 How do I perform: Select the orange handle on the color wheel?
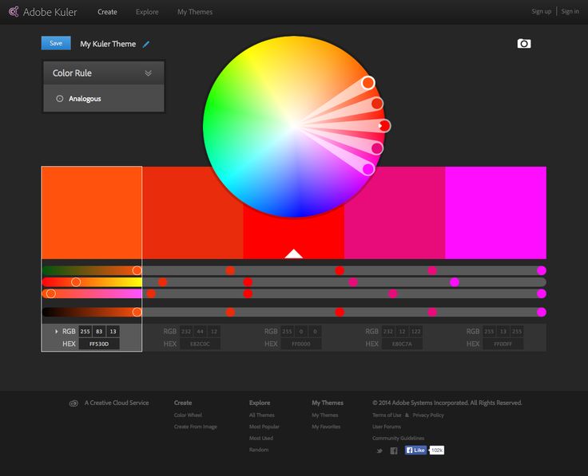tap(368, 83)
